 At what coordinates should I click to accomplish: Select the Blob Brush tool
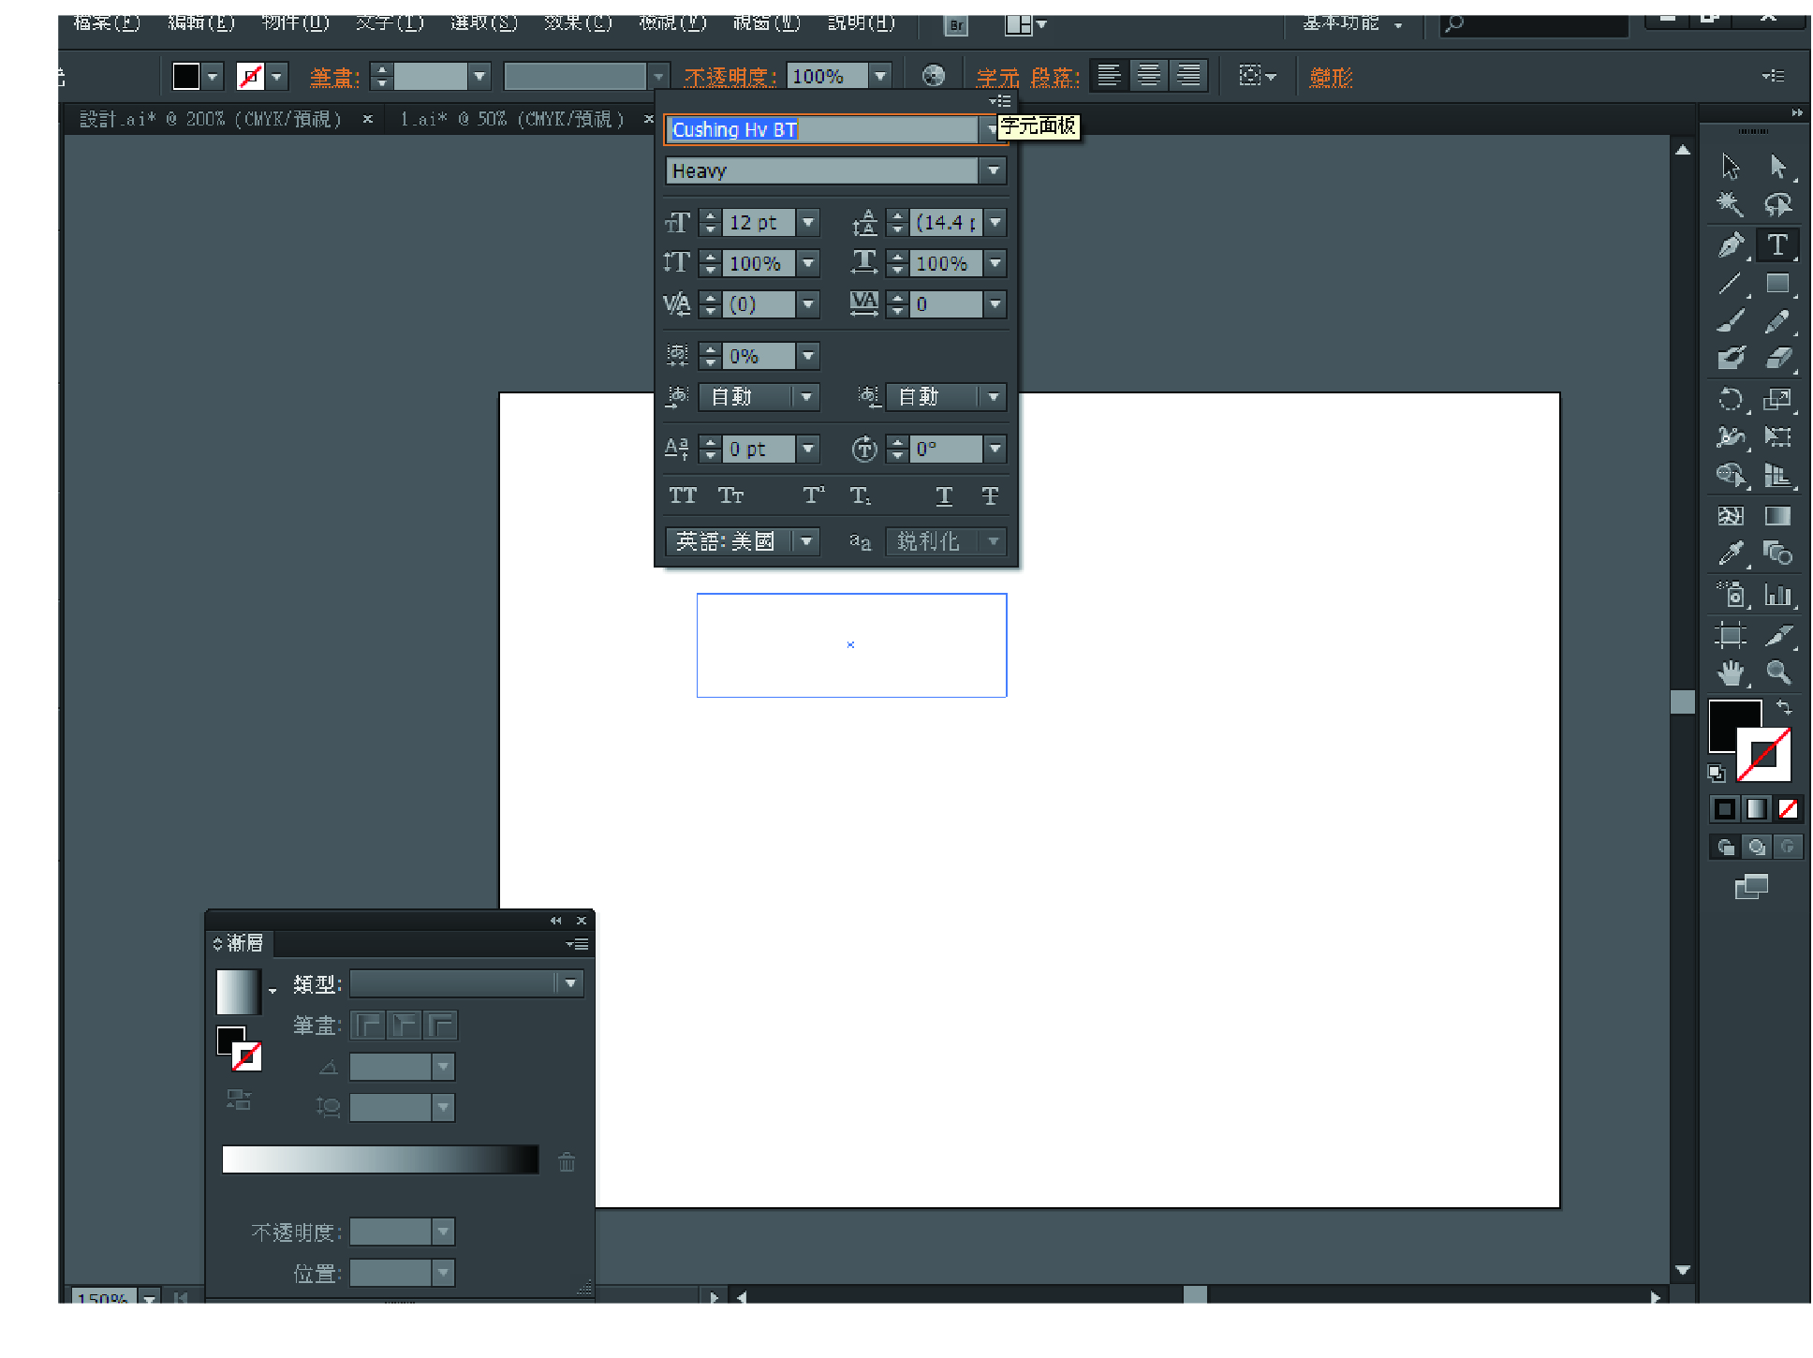[x=1731, y=359]
